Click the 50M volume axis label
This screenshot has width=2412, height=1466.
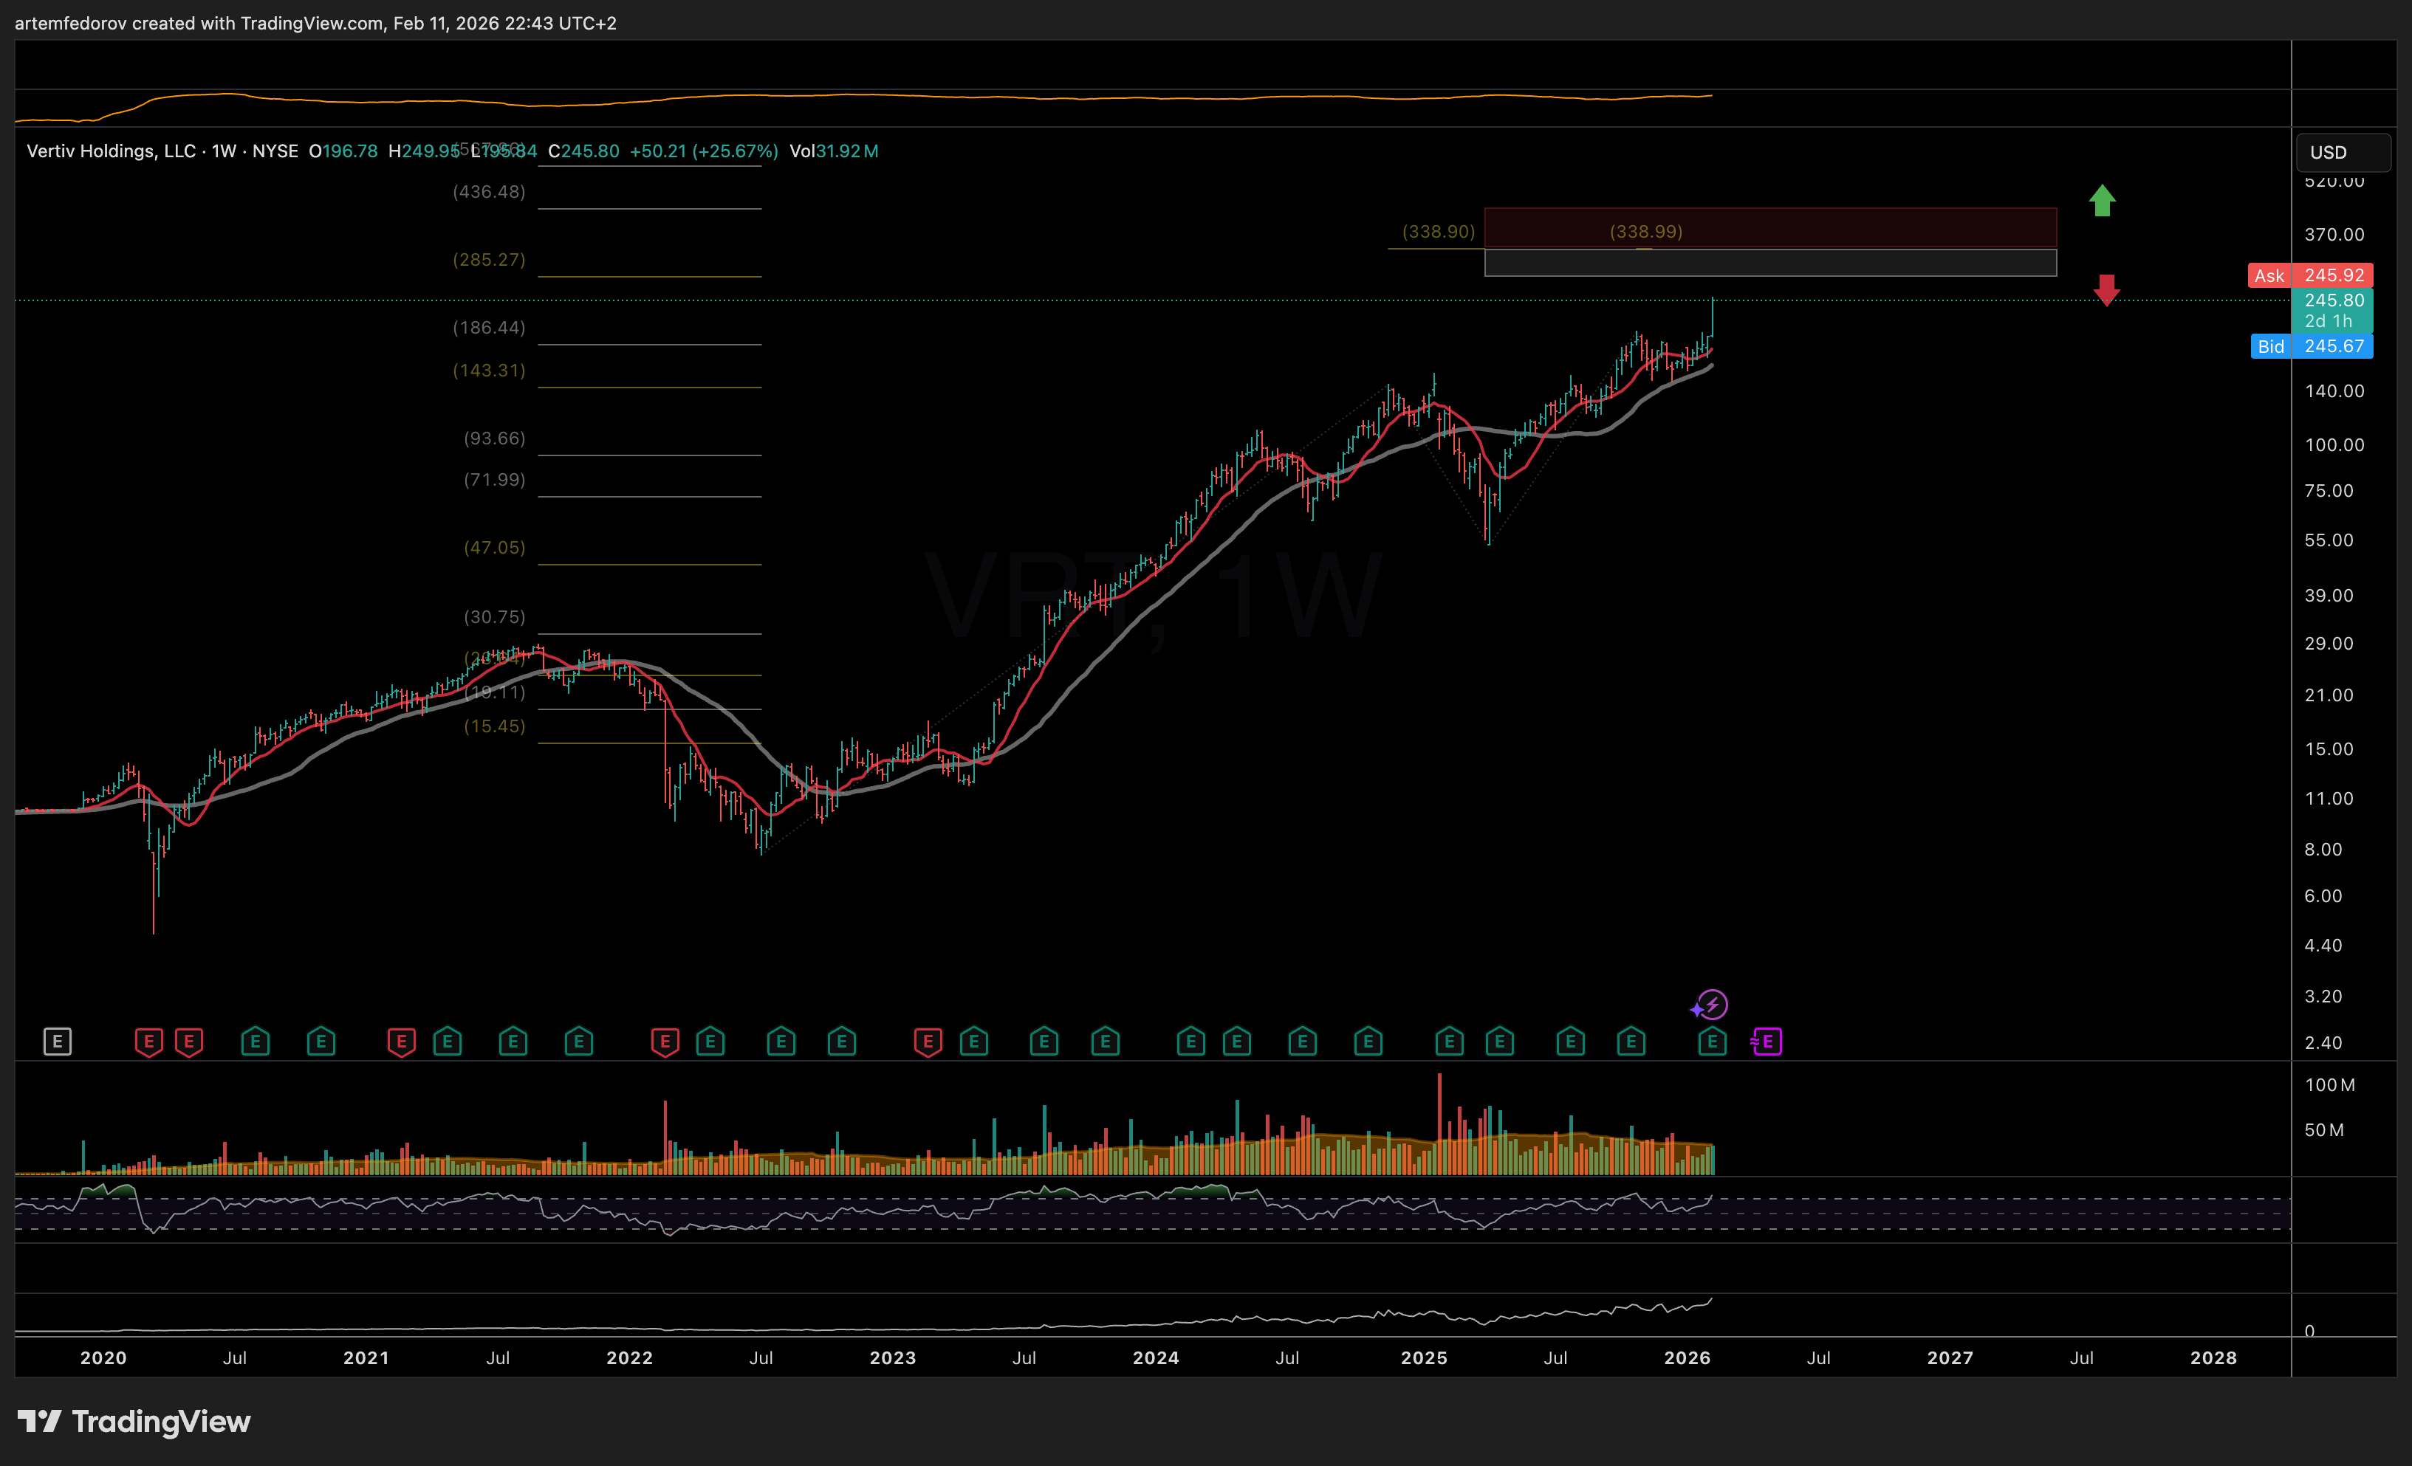point(2324,1129)
